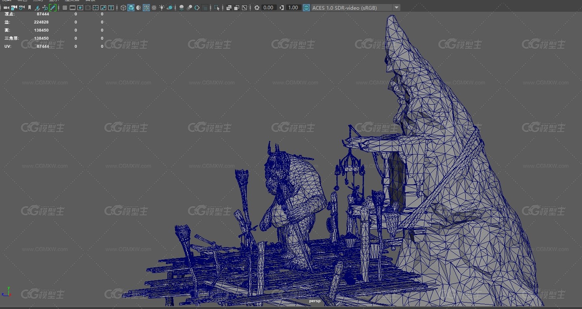
Task: Click the 138450 value in the 三角形 row
Action: click(41, 38)
